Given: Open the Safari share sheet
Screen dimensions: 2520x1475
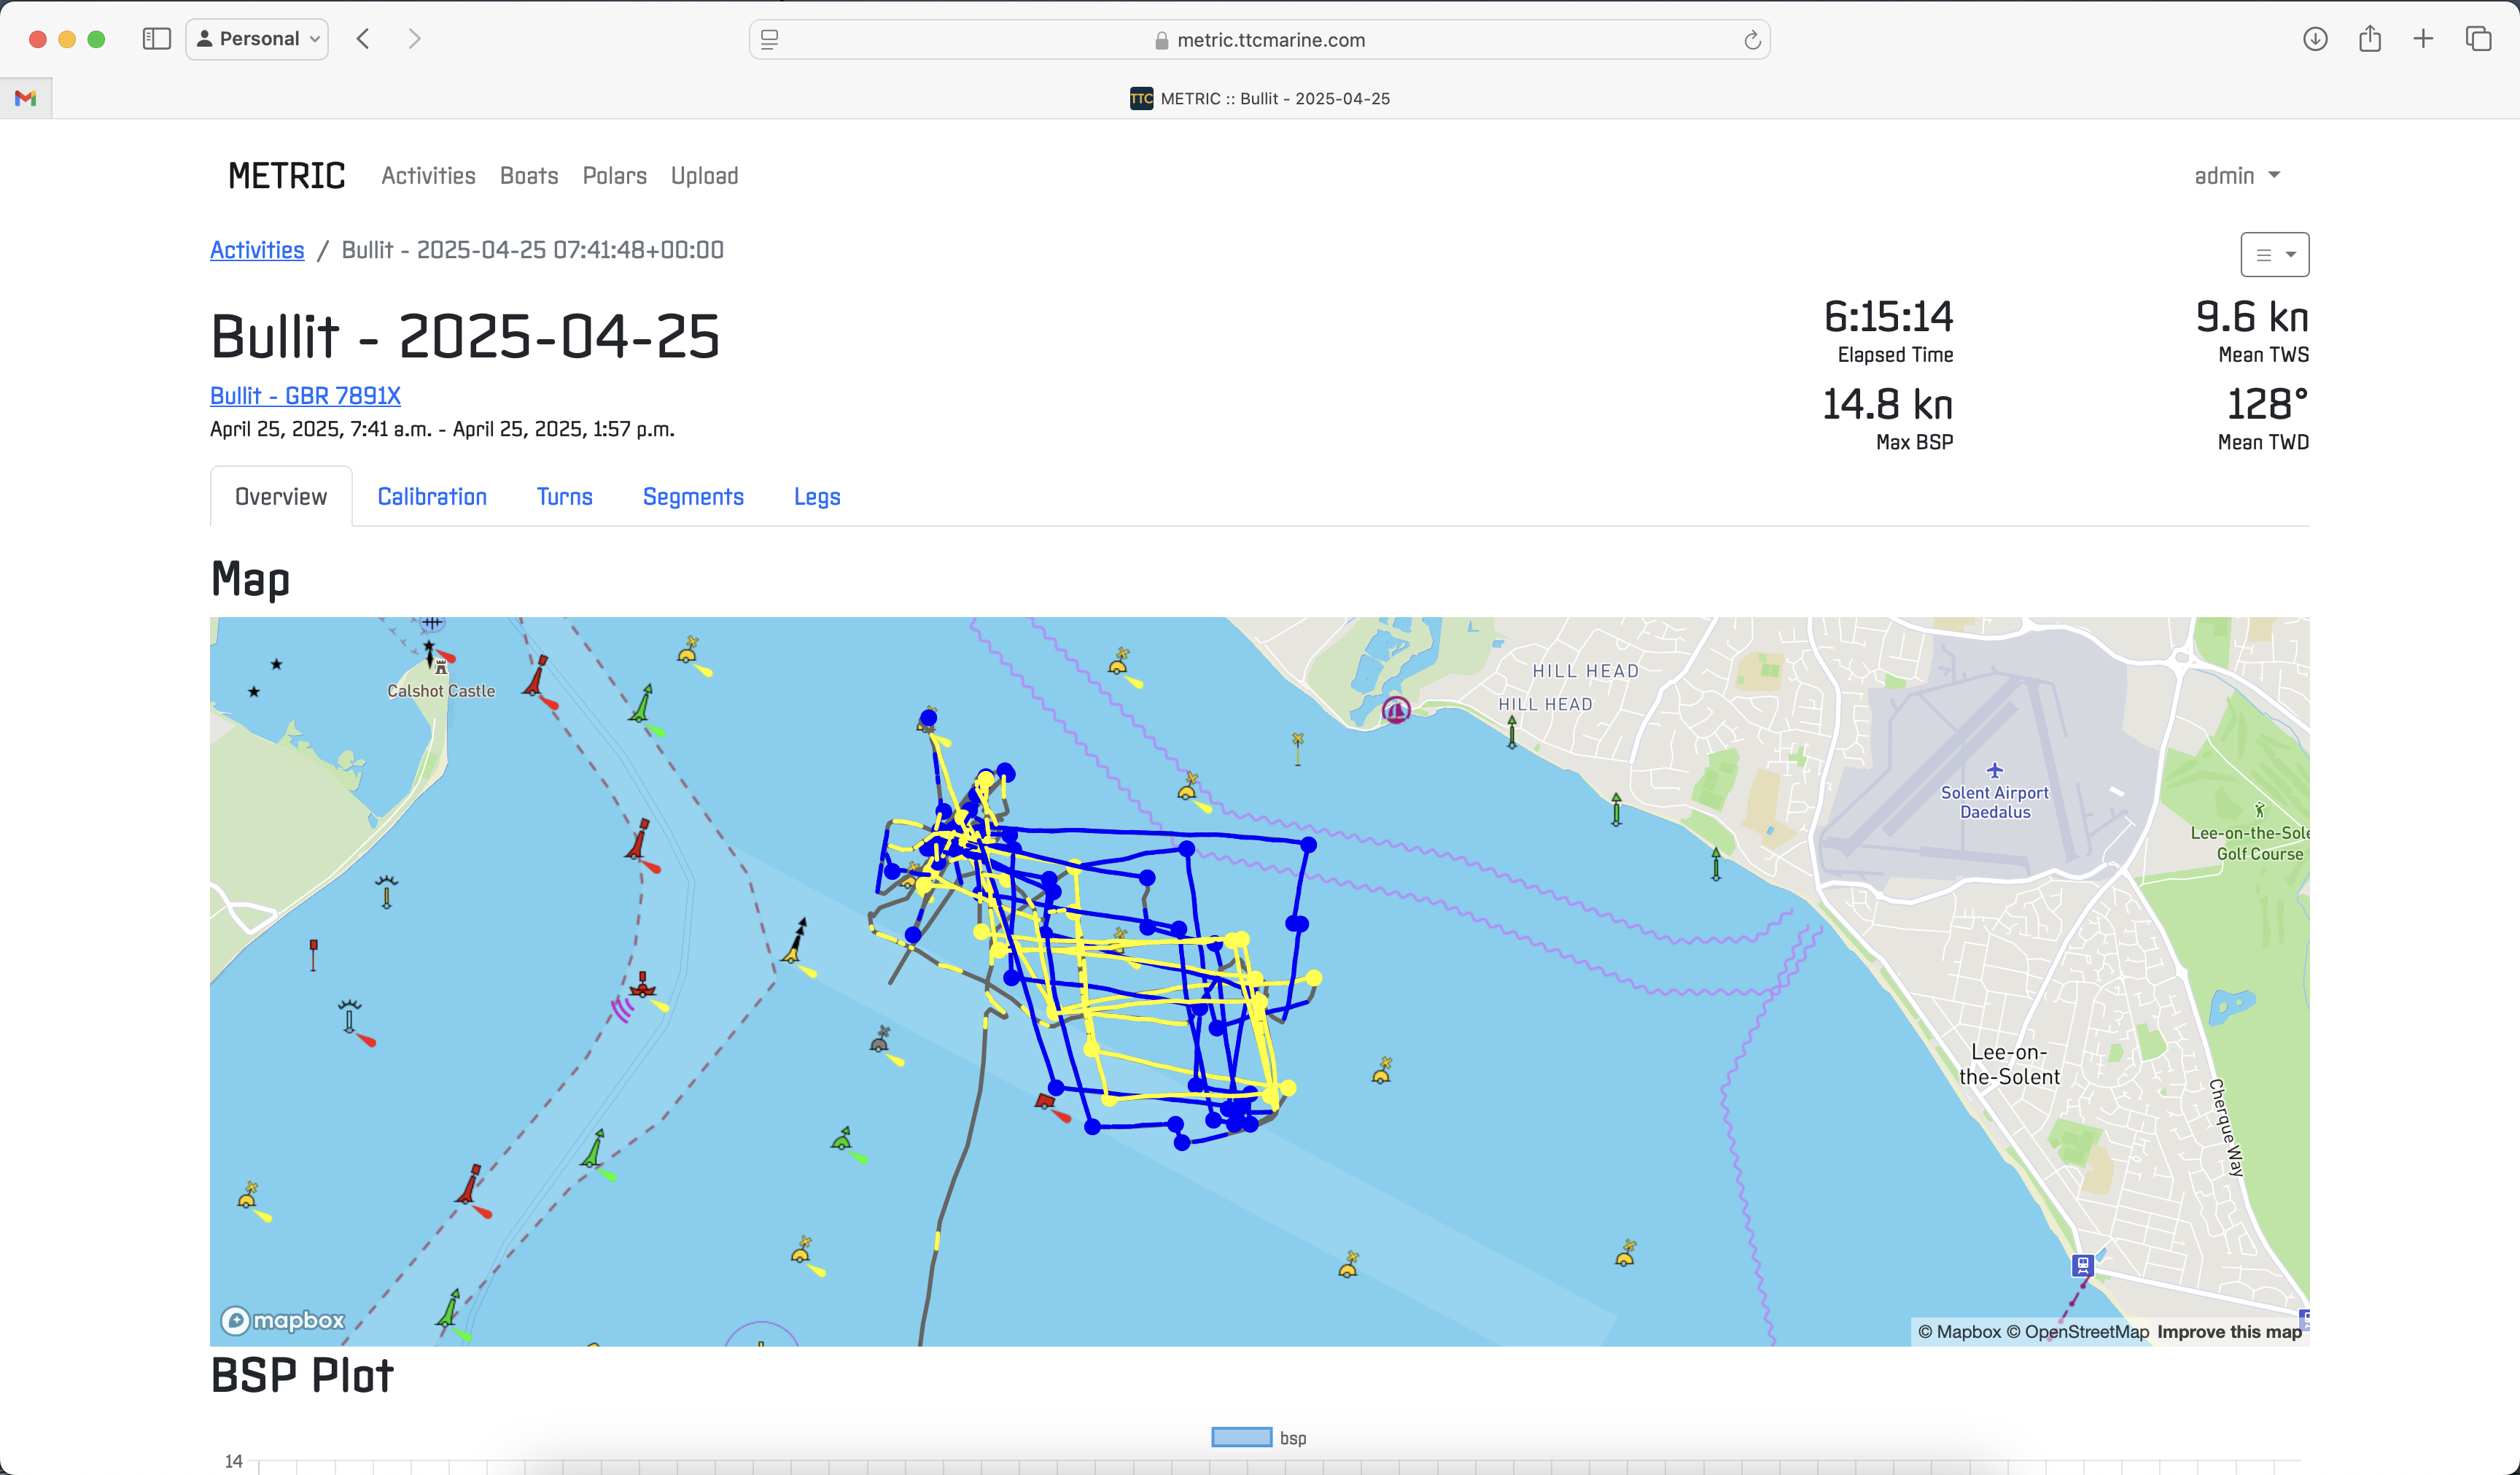Looking at the screenshot, I should (x=2369, y=39).
